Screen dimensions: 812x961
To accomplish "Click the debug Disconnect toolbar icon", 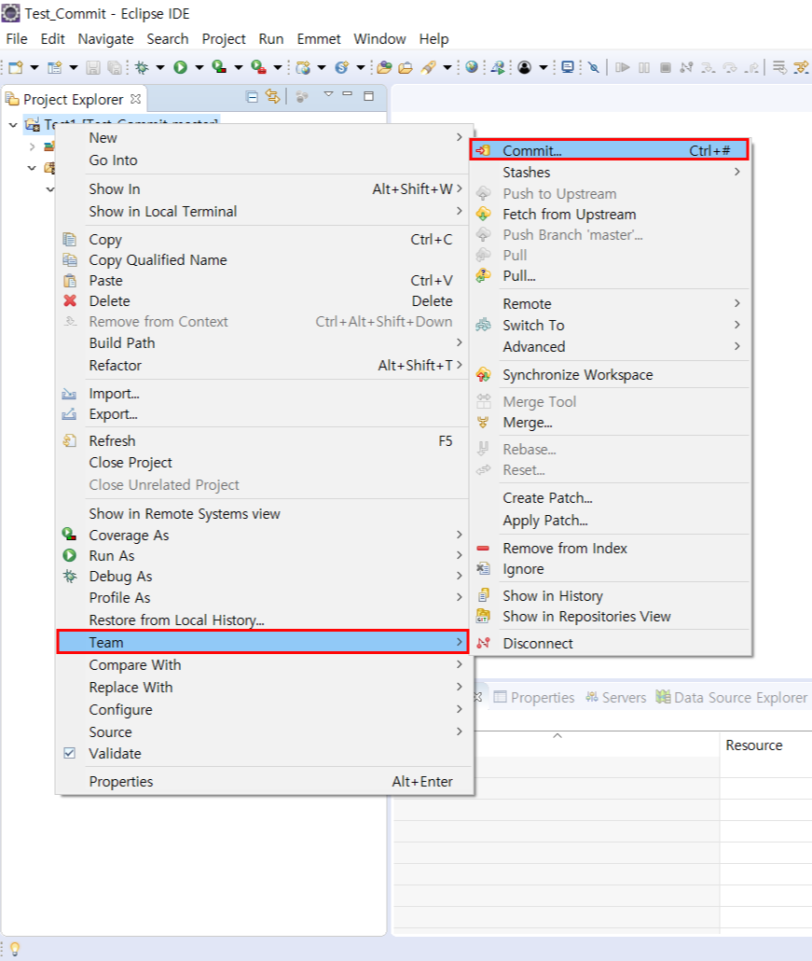I will (686, 67).
